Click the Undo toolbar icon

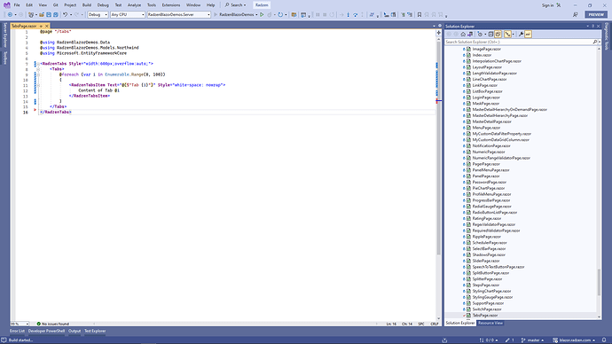point(65,15)
